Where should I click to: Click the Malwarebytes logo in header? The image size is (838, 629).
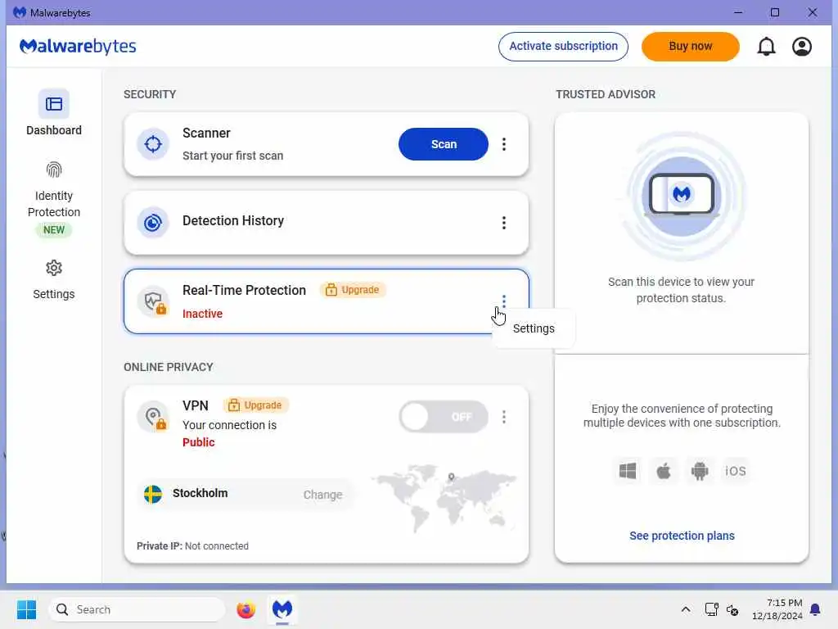(78, 47)
